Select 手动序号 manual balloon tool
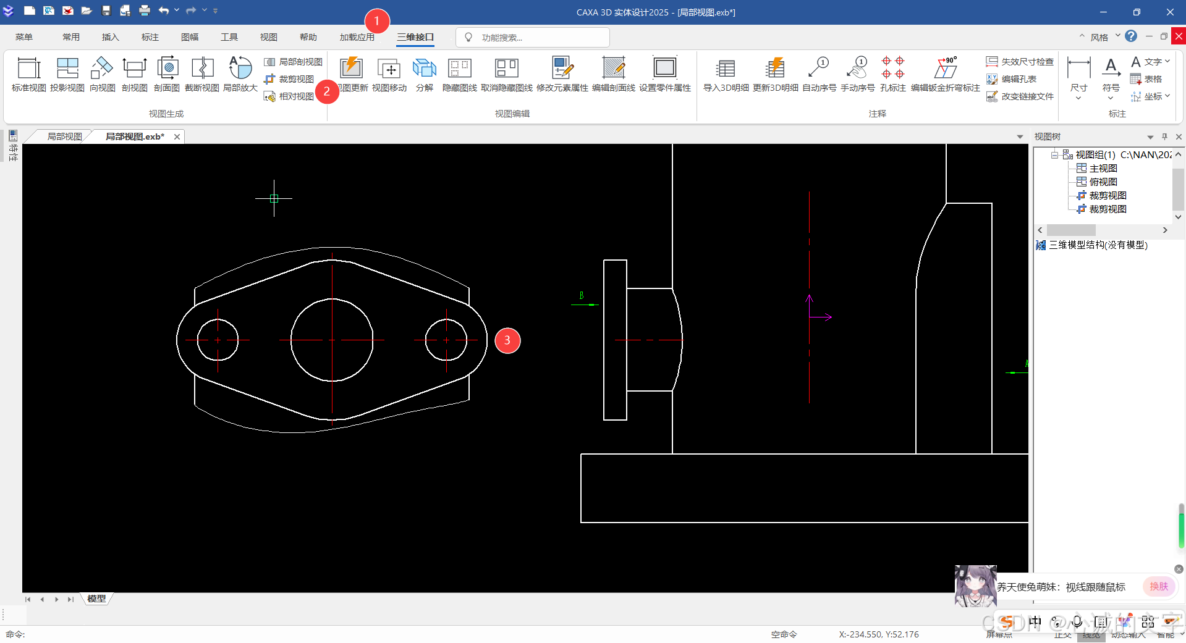1186x643 pixels. pyautogui.click(x=858, y=74)
